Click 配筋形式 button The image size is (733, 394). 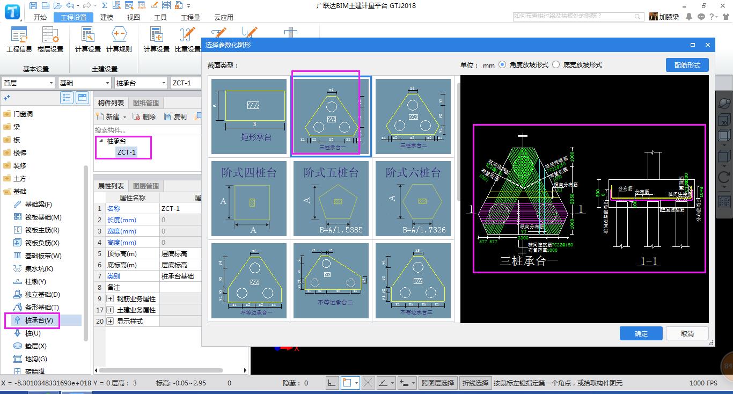coord(687,65)
